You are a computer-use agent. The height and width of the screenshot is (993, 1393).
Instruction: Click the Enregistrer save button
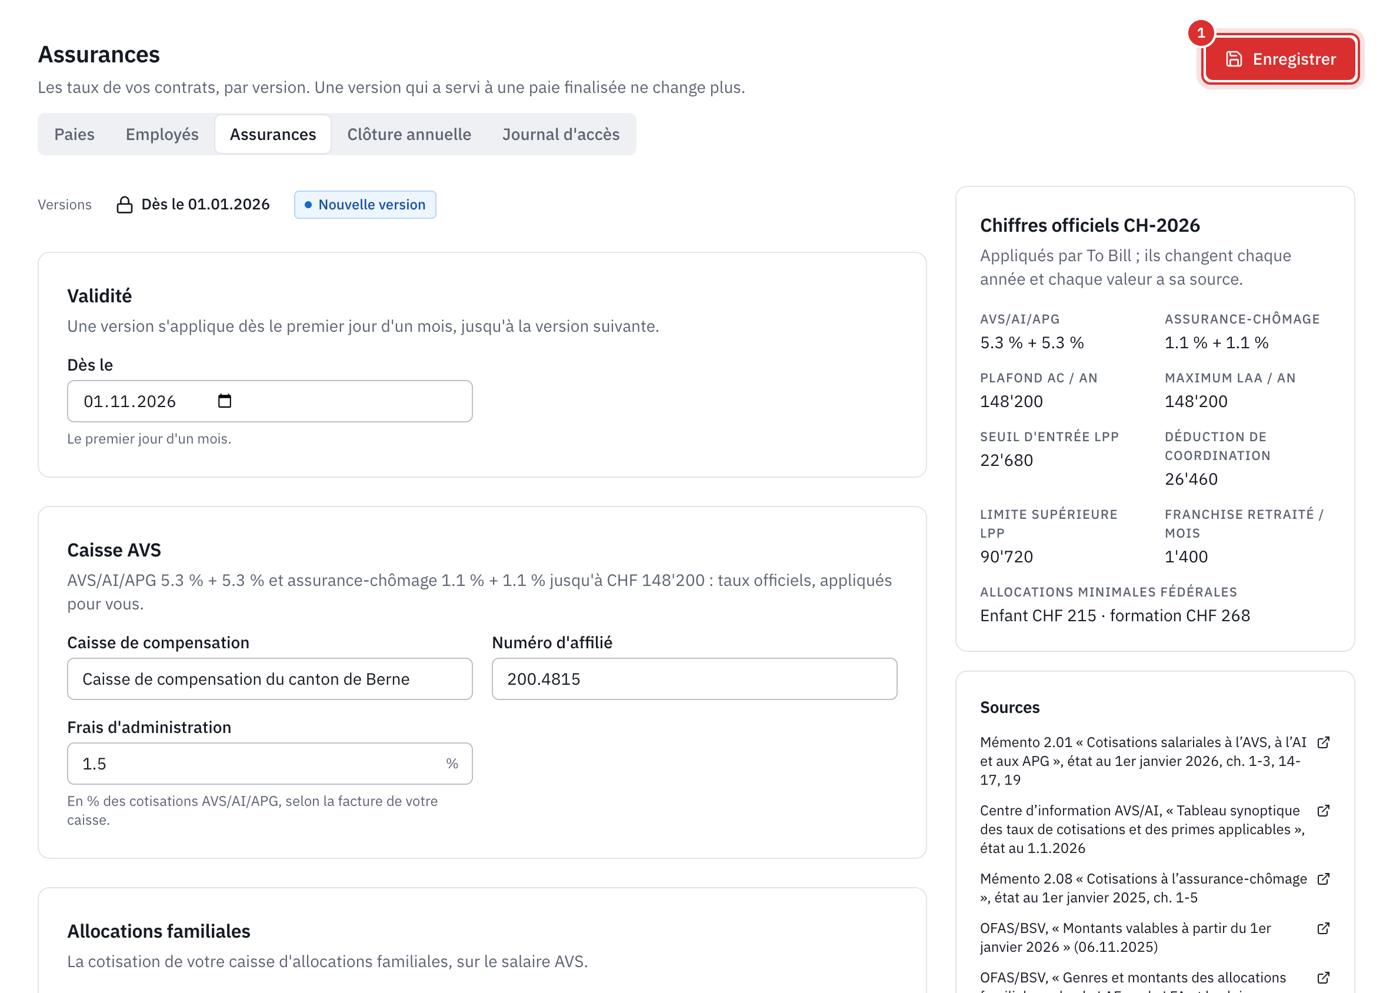[x=1279, y=59]
